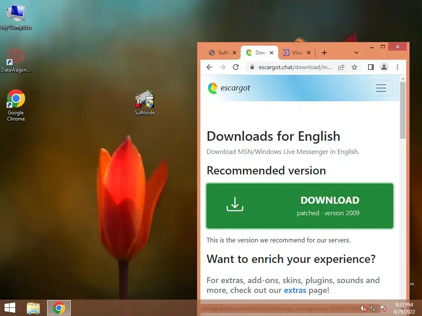Open Chrome profile avatar
The height and width of the screenshot is (316, 422).
tap(384, 67)
